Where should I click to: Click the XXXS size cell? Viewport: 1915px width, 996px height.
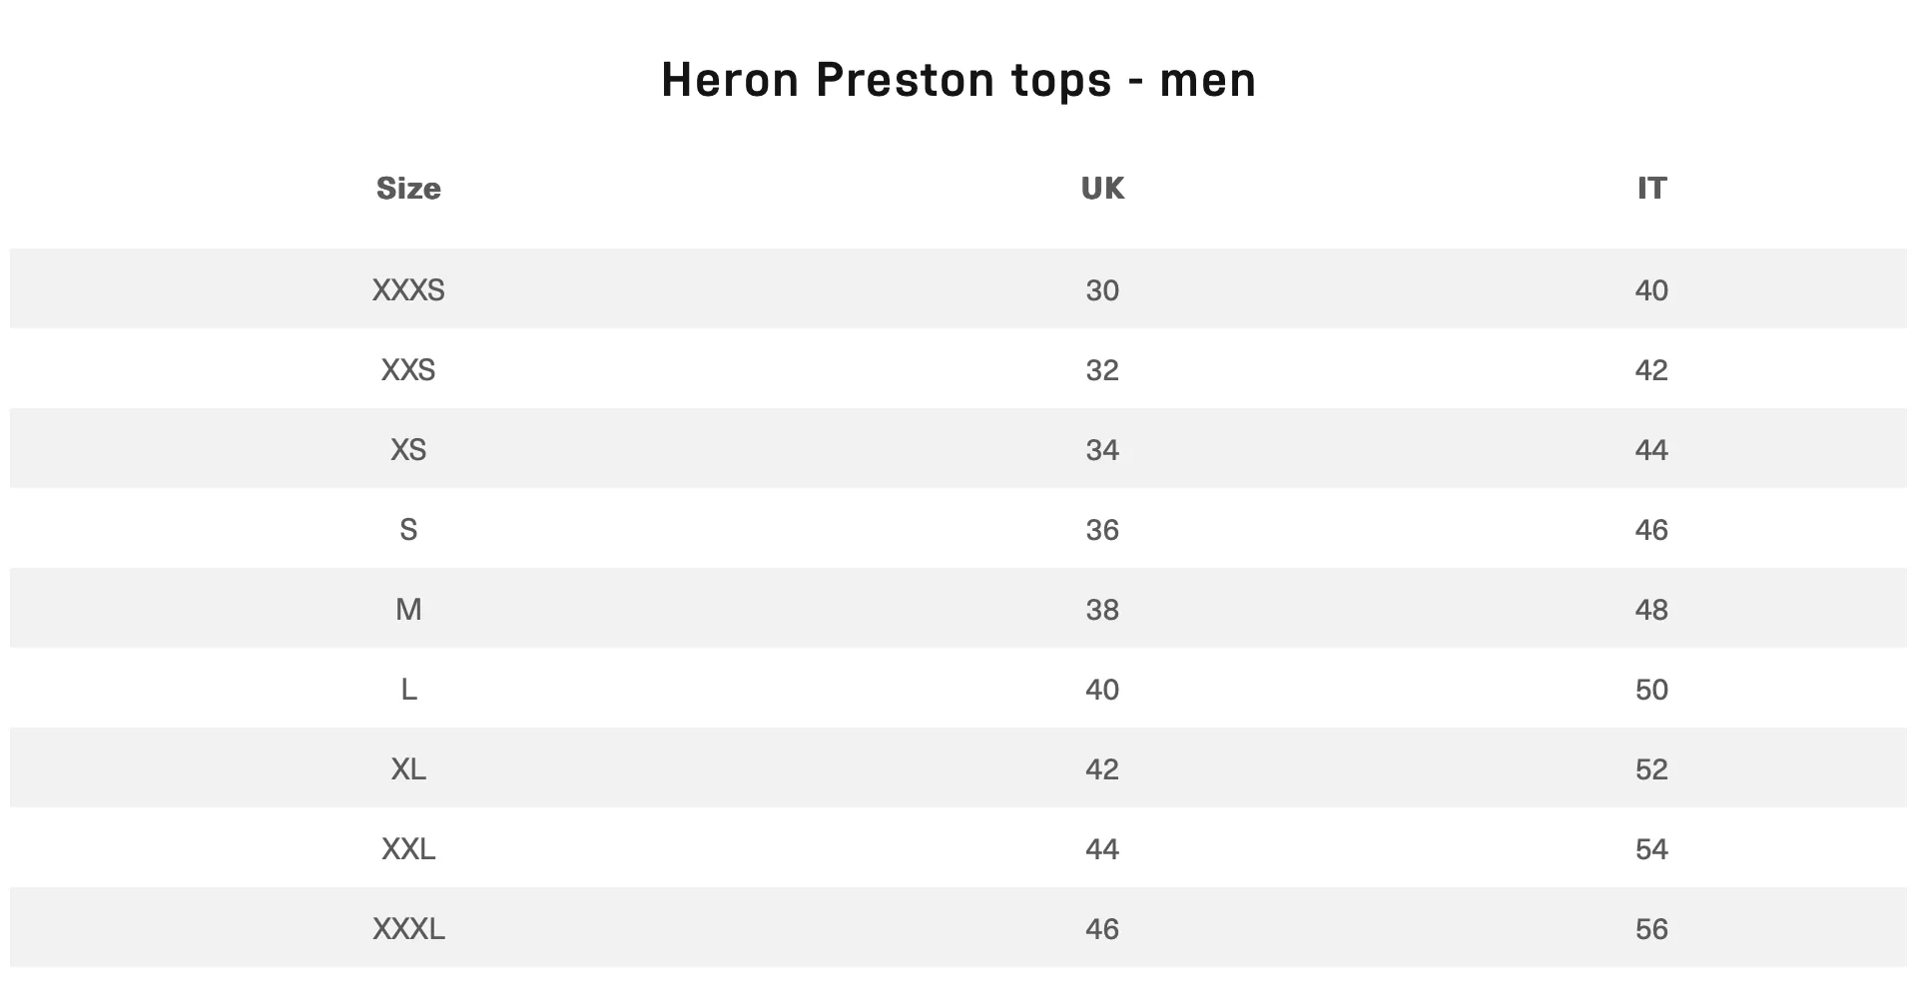click(x=408, y=290)
